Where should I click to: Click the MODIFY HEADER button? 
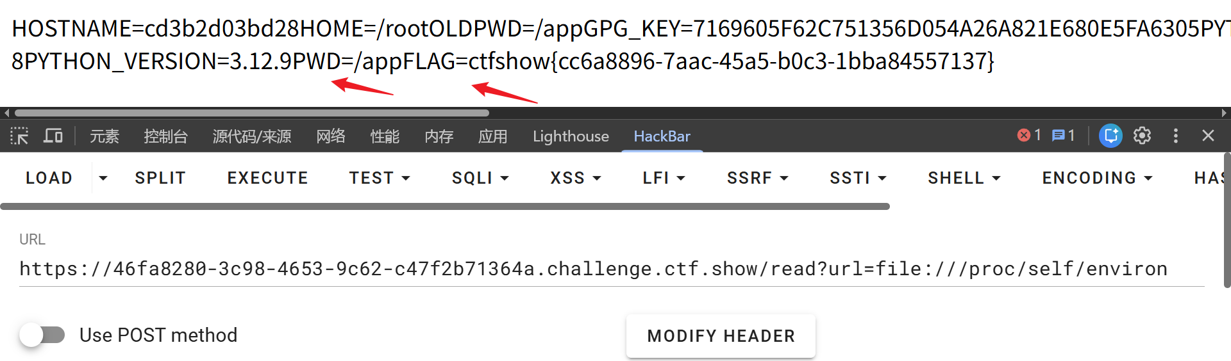pos(721,336)
